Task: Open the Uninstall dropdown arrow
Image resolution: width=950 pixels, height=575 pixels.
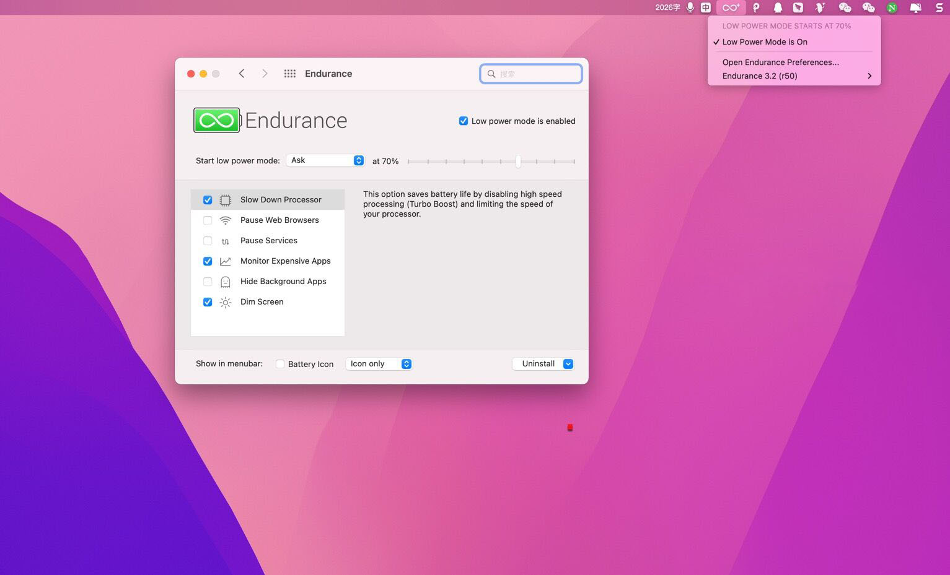Action: point(568,364)
